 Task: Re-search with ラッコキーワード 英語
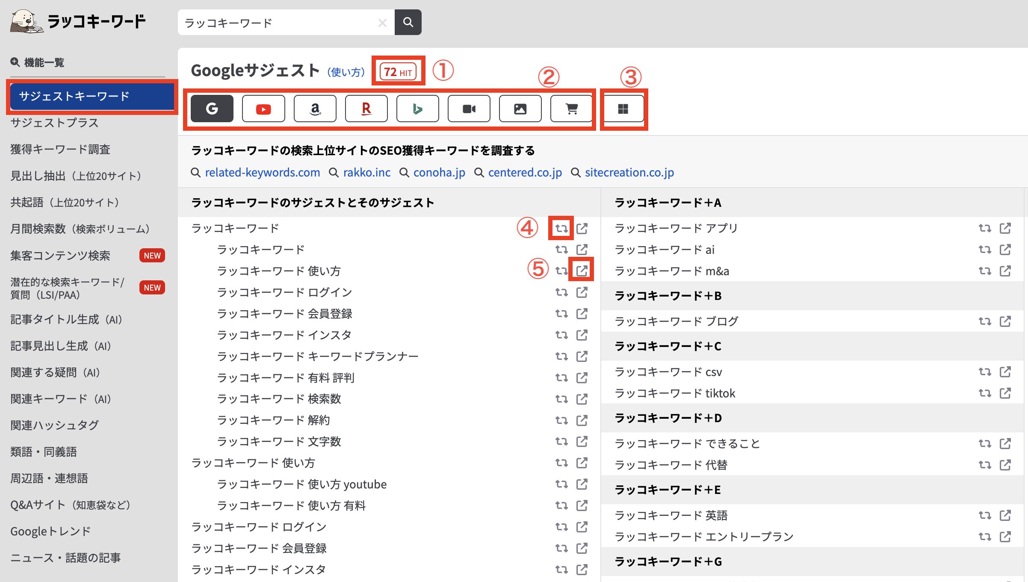pyautogui.click(x=985, y=515)
